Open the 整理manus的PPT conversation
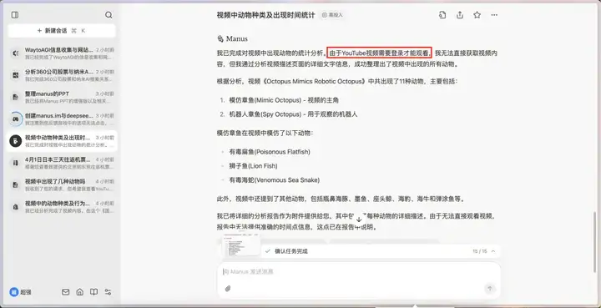This screenshot has height=308, width=601. 62,97
